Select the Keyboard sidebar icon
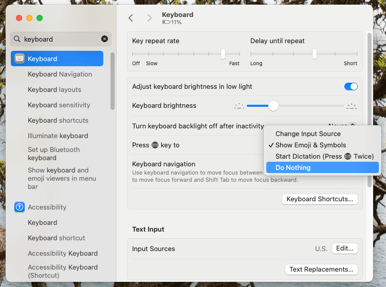 click(20, 59)
